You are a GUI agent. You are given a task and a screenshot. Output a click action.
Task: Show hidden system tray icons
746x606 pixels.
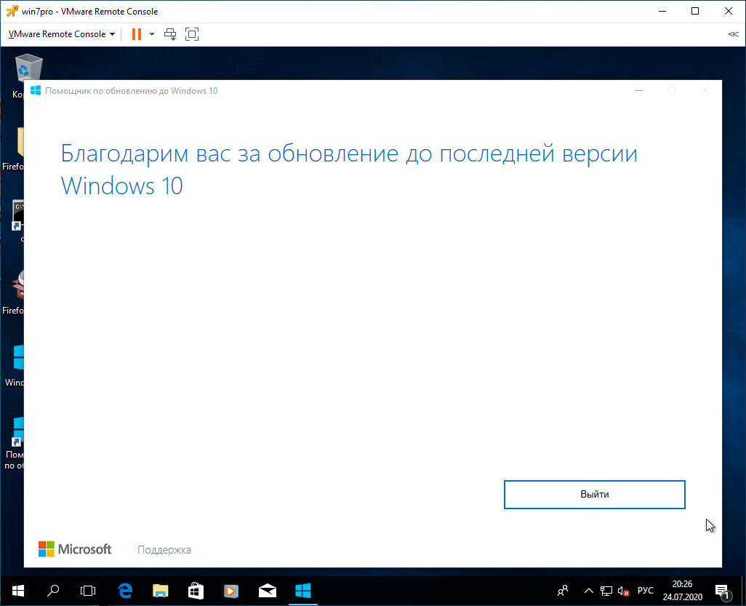[x=588, y=591]
